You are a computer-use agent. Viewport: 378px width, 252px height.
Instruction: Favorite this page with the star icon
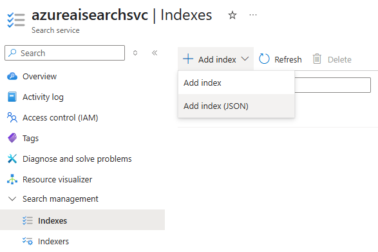232,15
